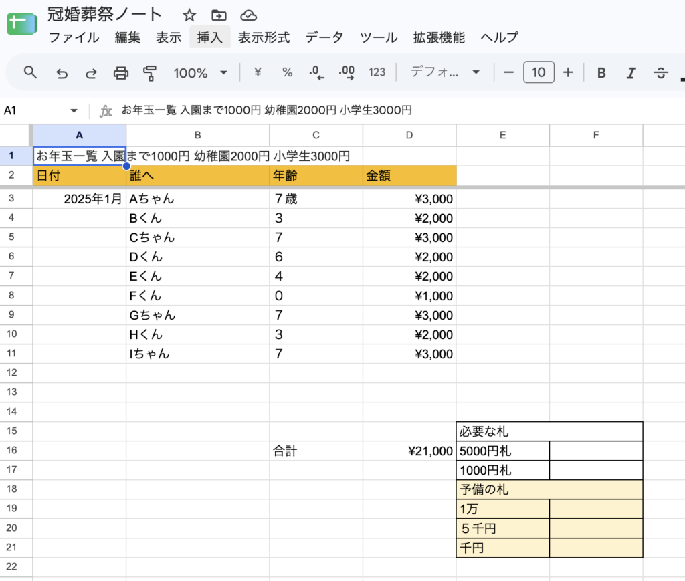Screen dimensions: 685x581
Task: Open the 100% zoom dropdown
Action: [x=201, y=72]
